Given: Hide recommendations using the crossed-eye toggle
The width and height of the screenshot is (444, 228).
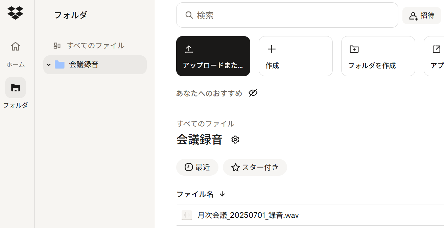Looking at the screenshot, I should click(253, 93).
